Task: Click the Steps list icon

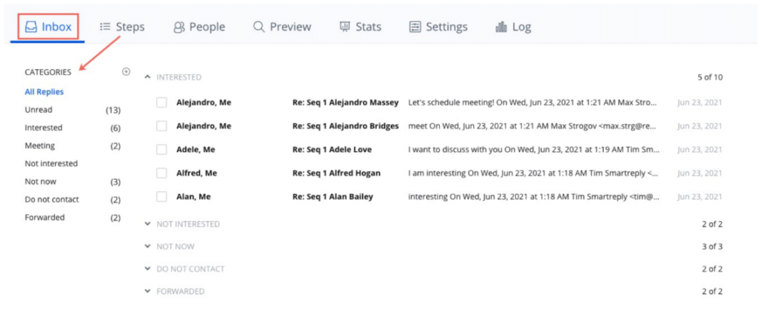Action: [105, 27]
